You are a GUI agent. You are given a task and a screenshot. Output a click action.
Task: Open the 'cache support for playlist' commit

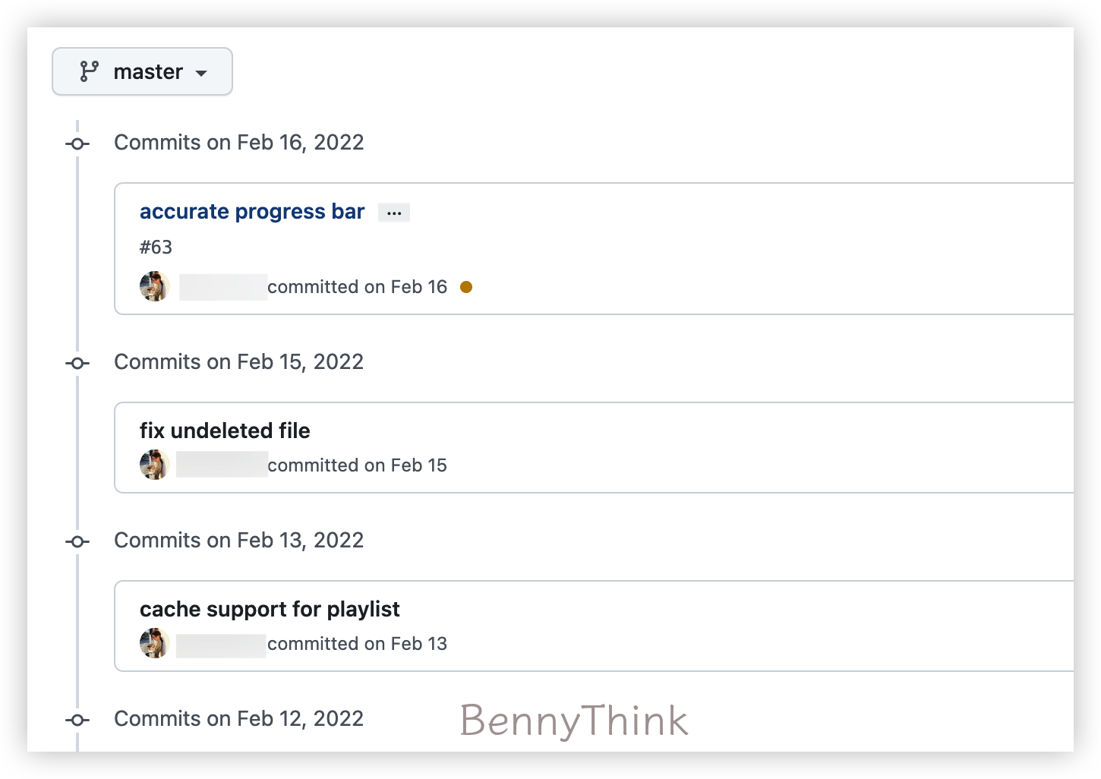(x=270, y=609)
